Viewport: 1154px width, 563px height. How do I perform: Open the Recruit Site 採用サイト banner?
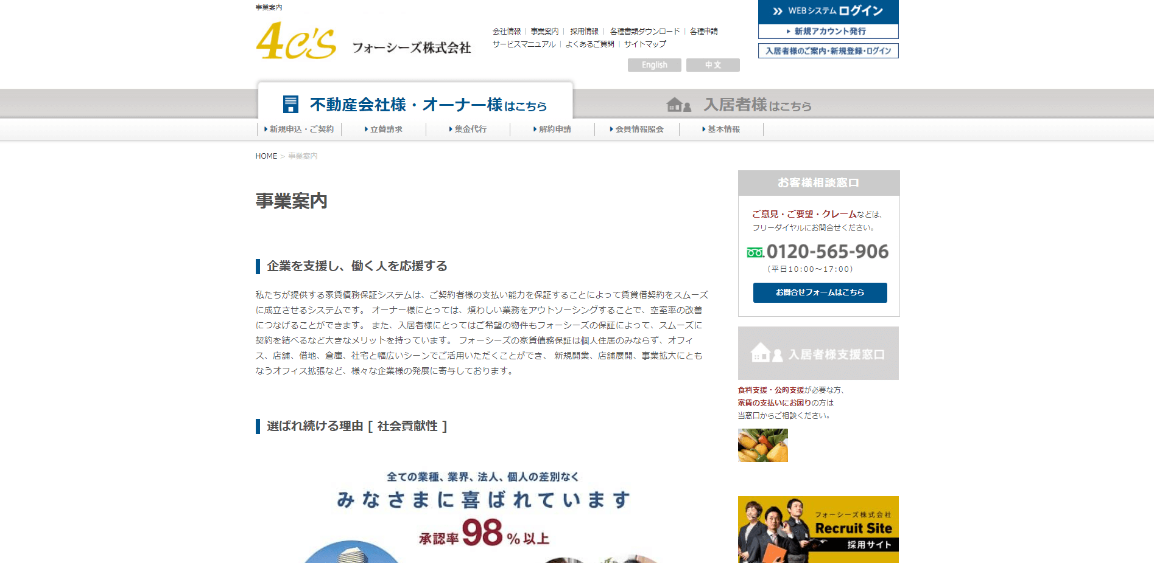pos(818,530)
